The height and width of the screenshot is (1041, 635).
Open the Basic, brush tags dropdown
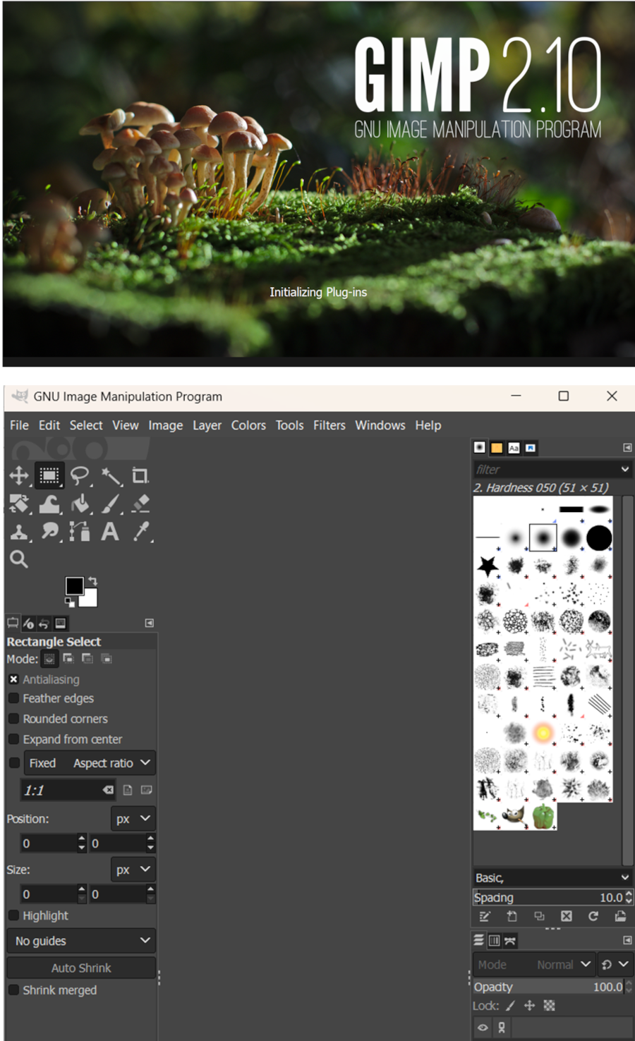(625, 877)
